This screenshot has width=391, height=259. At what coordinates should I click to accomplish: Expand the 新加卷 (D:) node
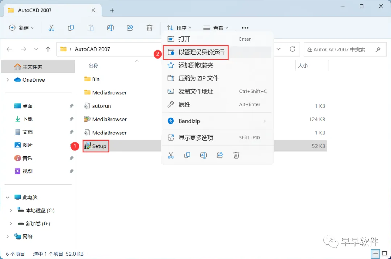pos(11,224)
